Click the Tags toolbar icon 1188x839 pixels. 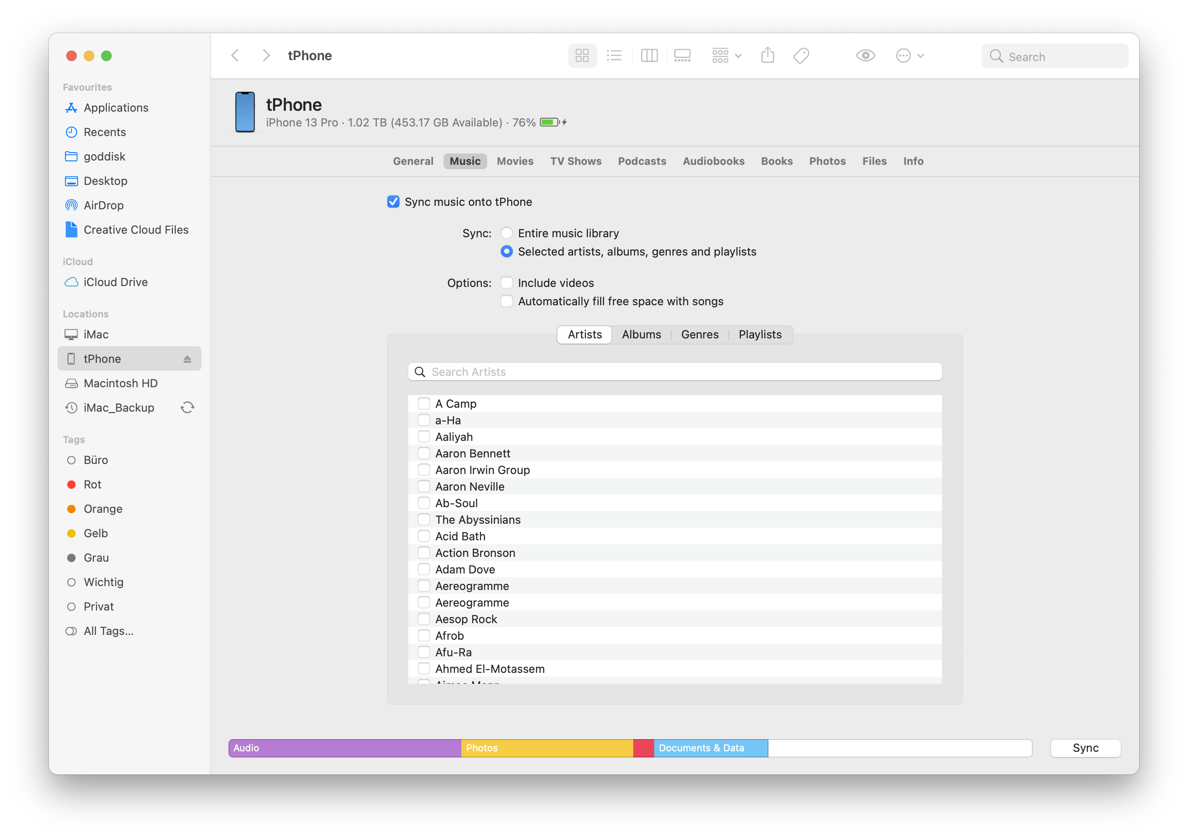coord(801,55)
